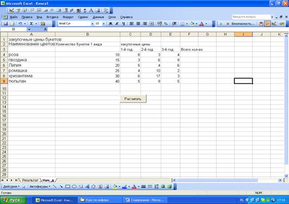
Task: Click inside the help question box
Action: coord(251,17)
